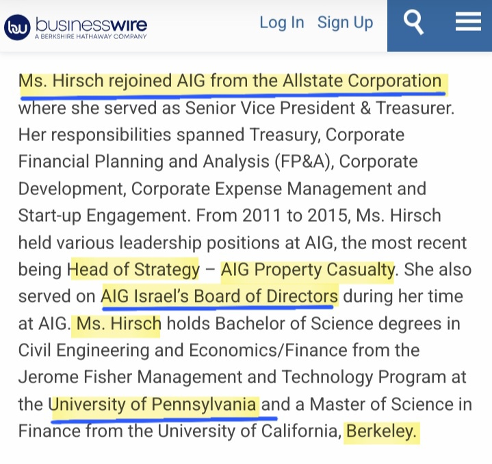Viewport: 492px width, 464px height.
Task: Open the hamburger navigation menu
Action: point(468,23)
